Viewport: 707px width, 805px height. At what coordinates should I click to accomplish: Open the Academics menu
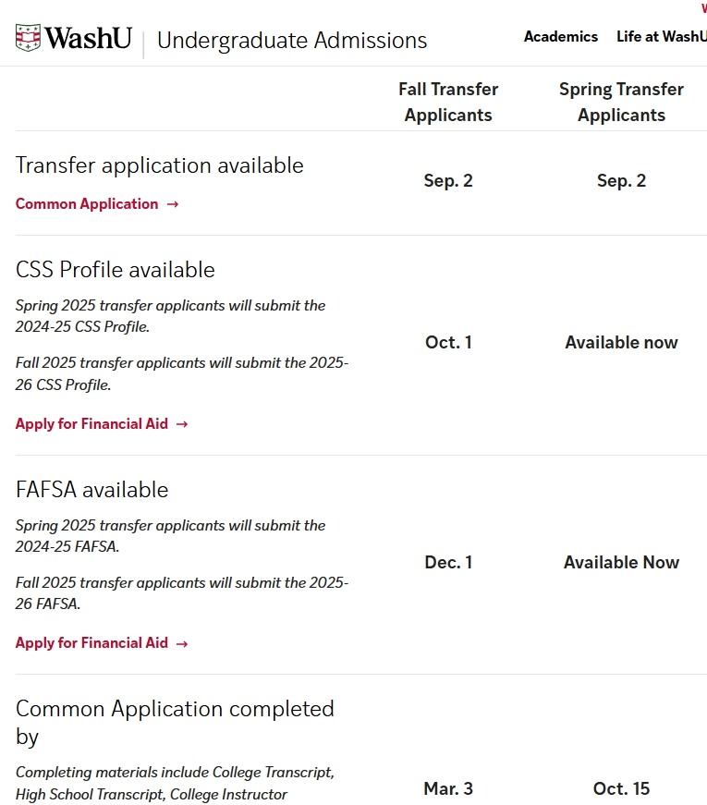(x=560, y=37)
